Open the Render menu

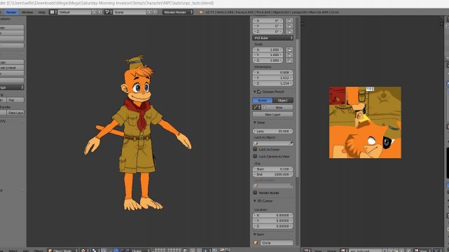point(11,13)
